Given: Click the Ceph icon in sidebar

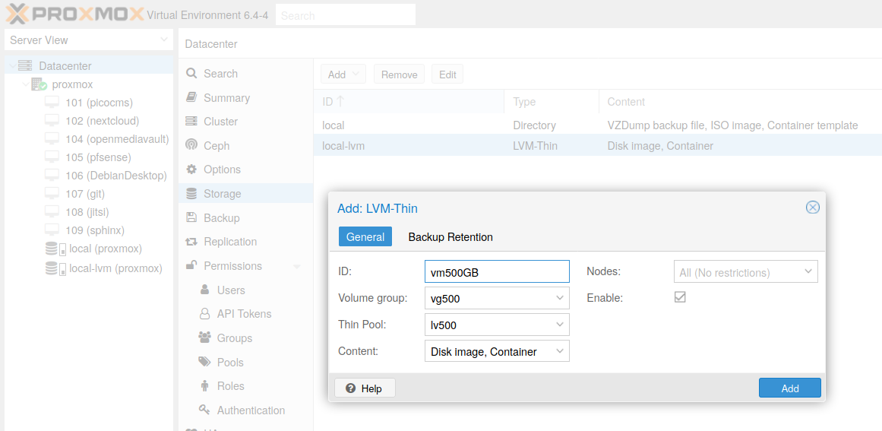Looking at the screenshot, I should click(x=191, y=145).
